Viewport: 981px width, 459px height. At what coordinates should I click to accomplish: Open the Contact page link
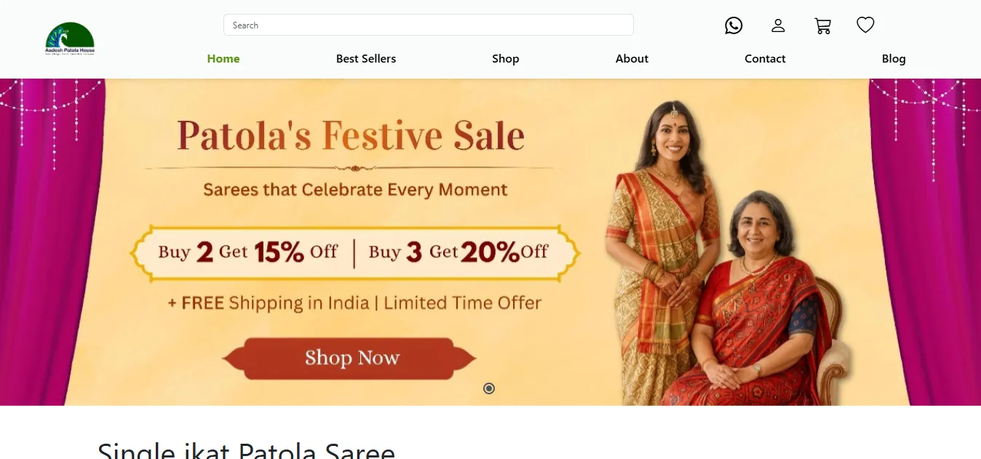pyautogui.click(x=765, y=59)
